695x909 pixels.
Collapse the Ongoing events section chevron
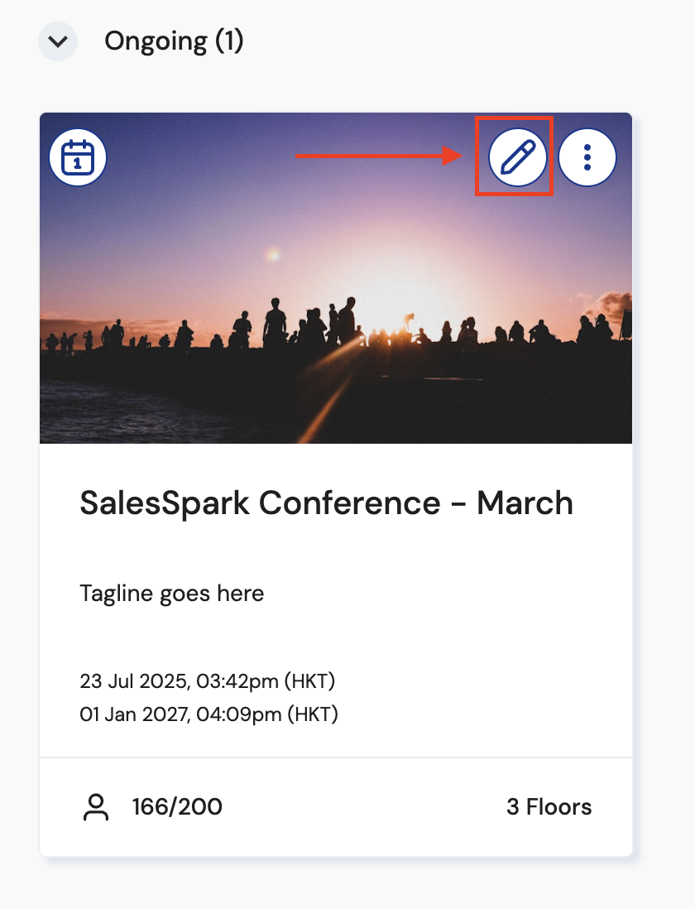[58, 41]
